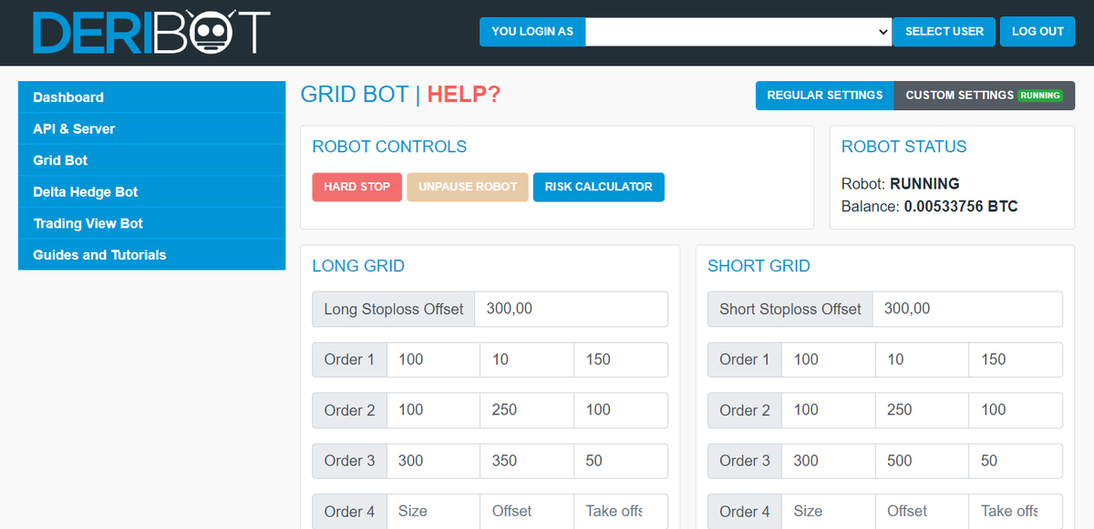Click the LONG GRID heading
This screenshot has width=1094, height=529.
358,266
